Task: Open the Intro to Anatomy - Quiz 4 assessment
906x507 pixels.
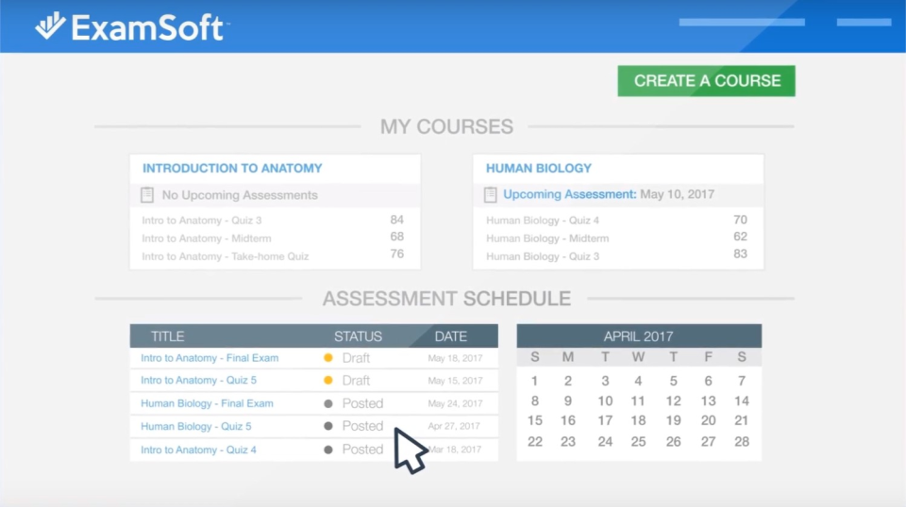Action: click(x=199, y=450)
